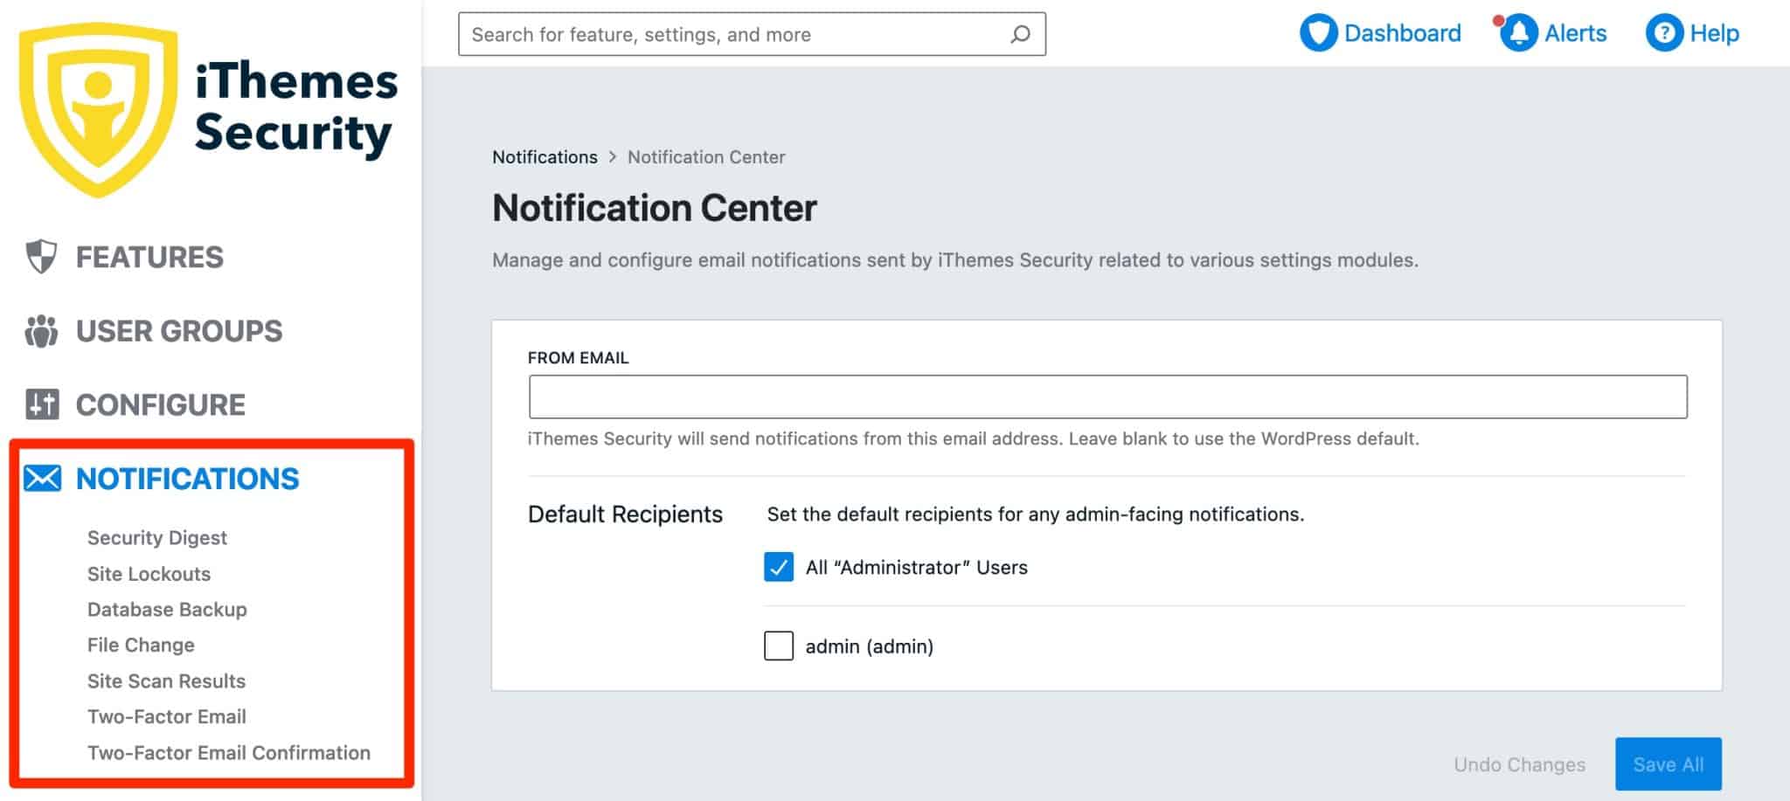Click the FROM EMAIL field label

578,358
